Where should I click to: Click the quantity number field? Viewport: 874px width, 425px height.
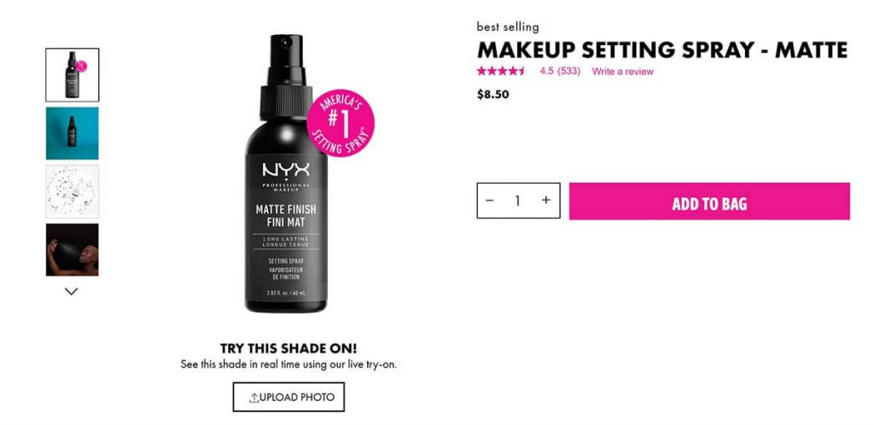[x=518, y=201]
